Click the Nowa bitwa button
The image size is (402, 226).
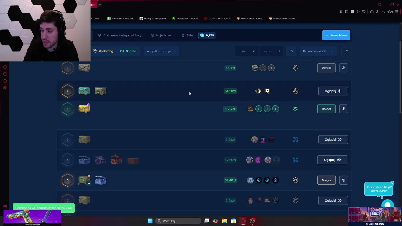(336, 35)
